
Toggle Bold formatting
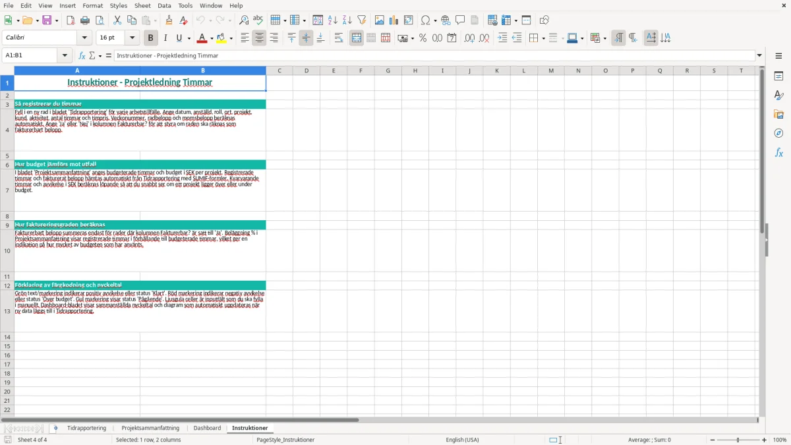pos(150,38)
